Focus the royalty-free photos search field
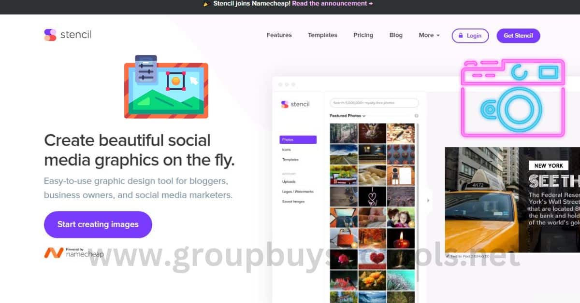Screen dimensions: 580x303 click(x=374, y=103)
